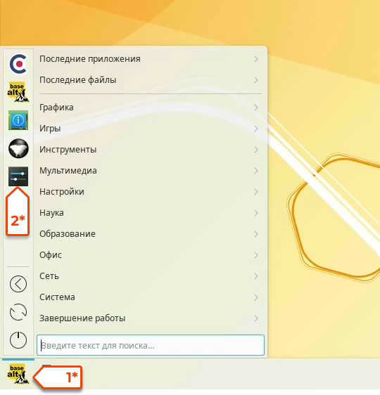Click the restart circular arrows icon
The width and height of the screenshot is (380, 395).
(x=18, y=312)
